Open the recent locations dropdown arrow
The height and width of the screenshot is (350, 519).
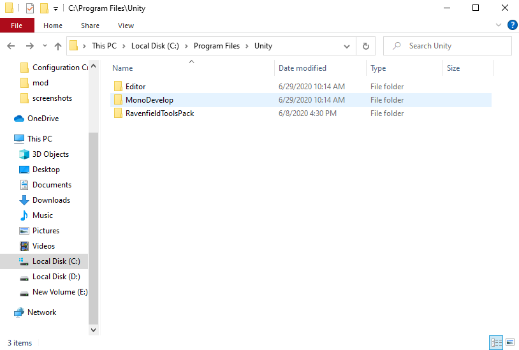click(45, 46)
